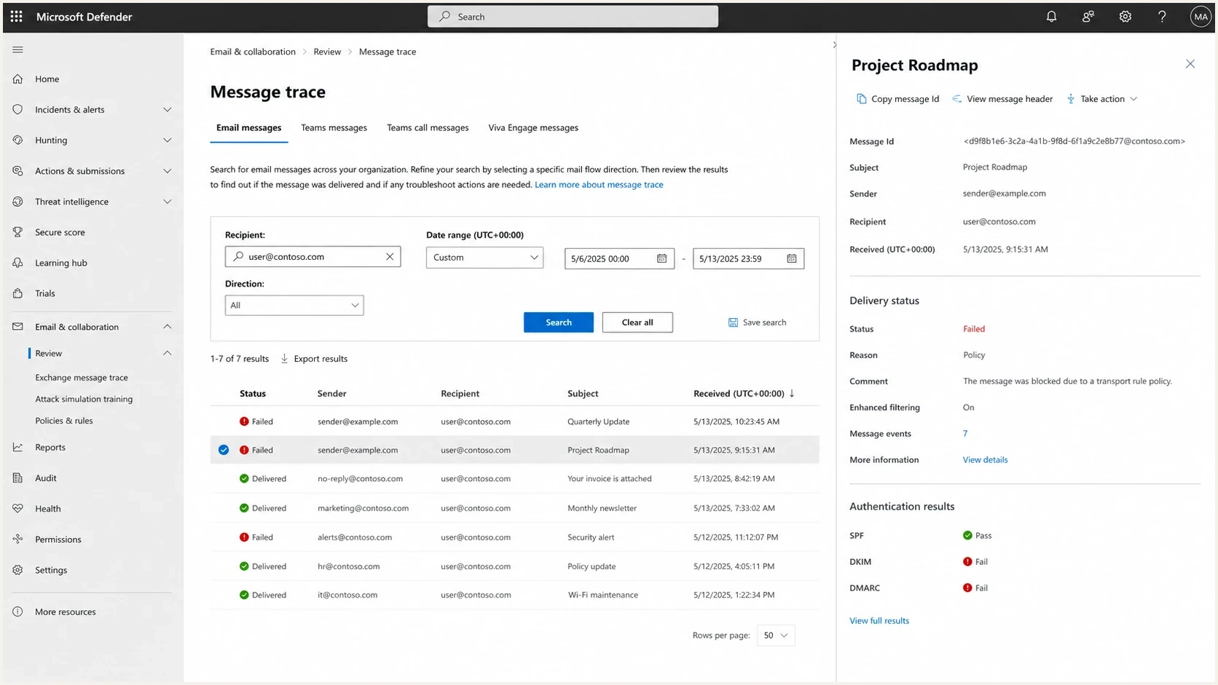
Task: Click Copy message Id
Action: point(897,99)
